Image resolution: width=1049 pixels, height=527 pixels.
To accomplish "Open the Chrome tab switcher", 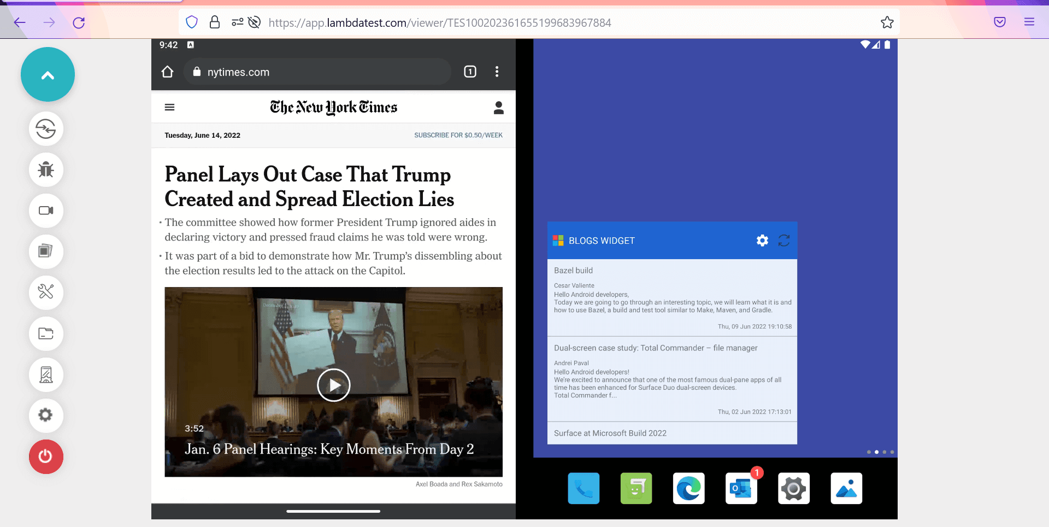I will [x=470, y=72].
